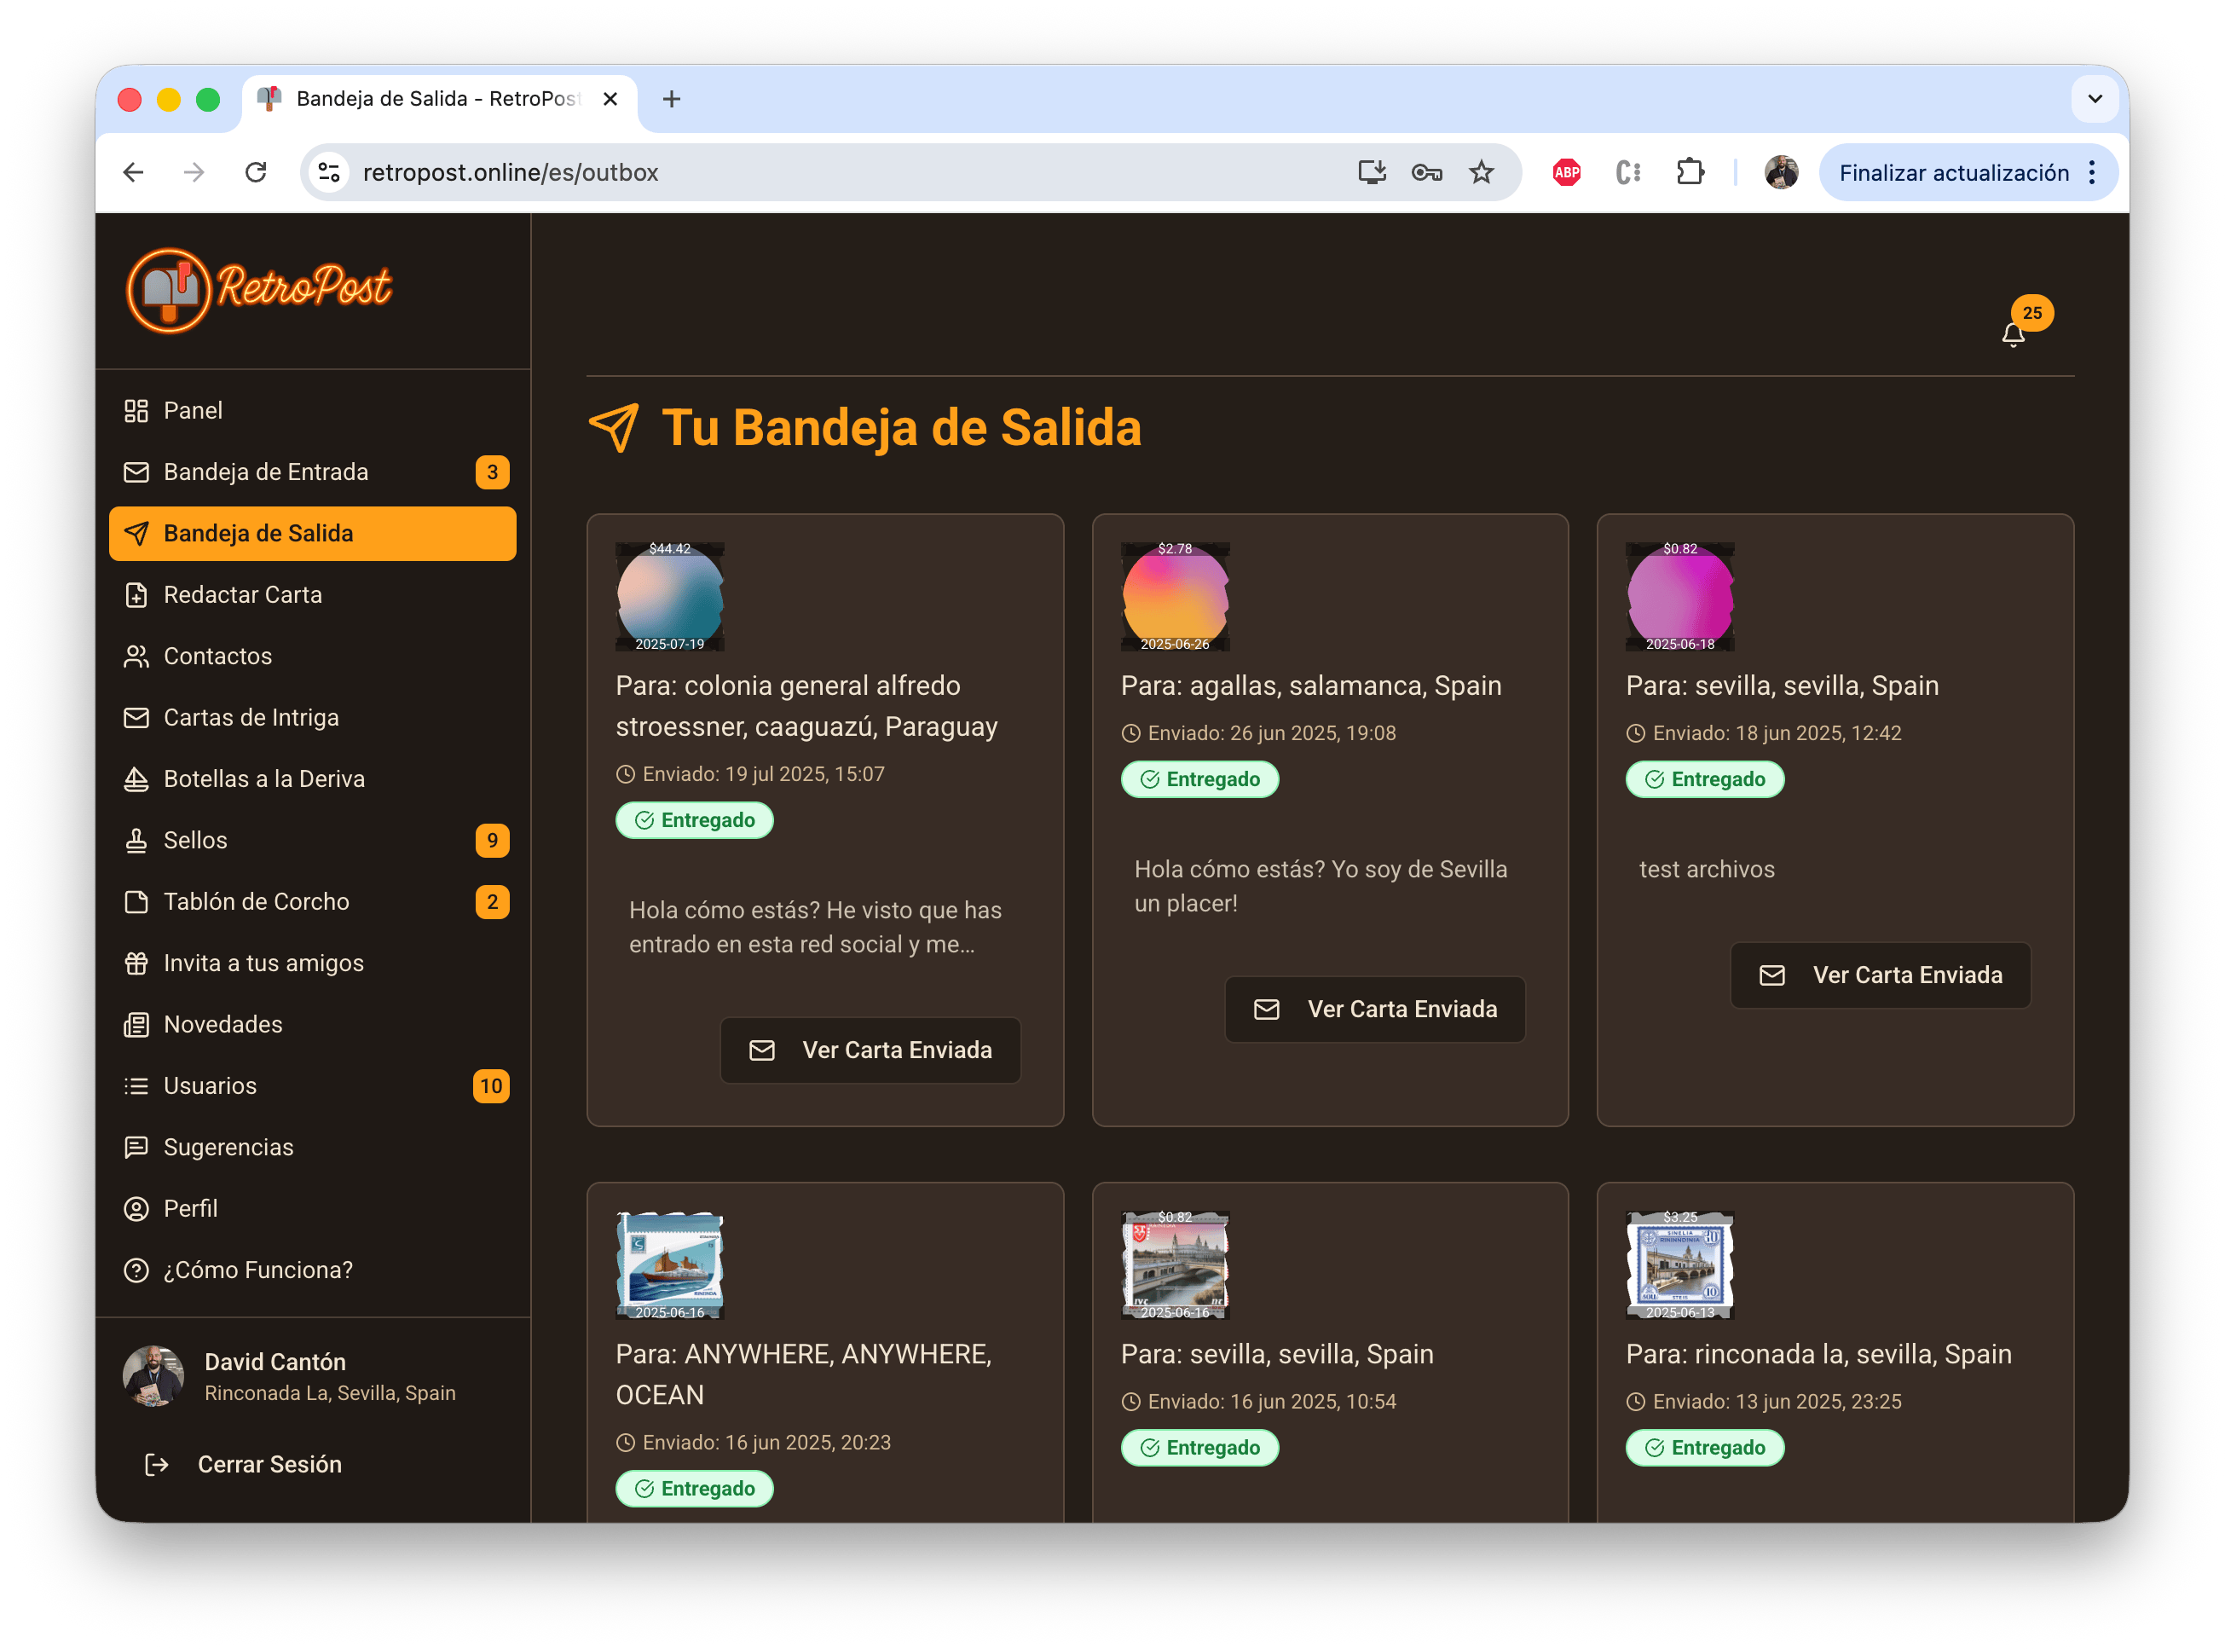
Task: Click the password manager key icon
Action: (1426, 173)
